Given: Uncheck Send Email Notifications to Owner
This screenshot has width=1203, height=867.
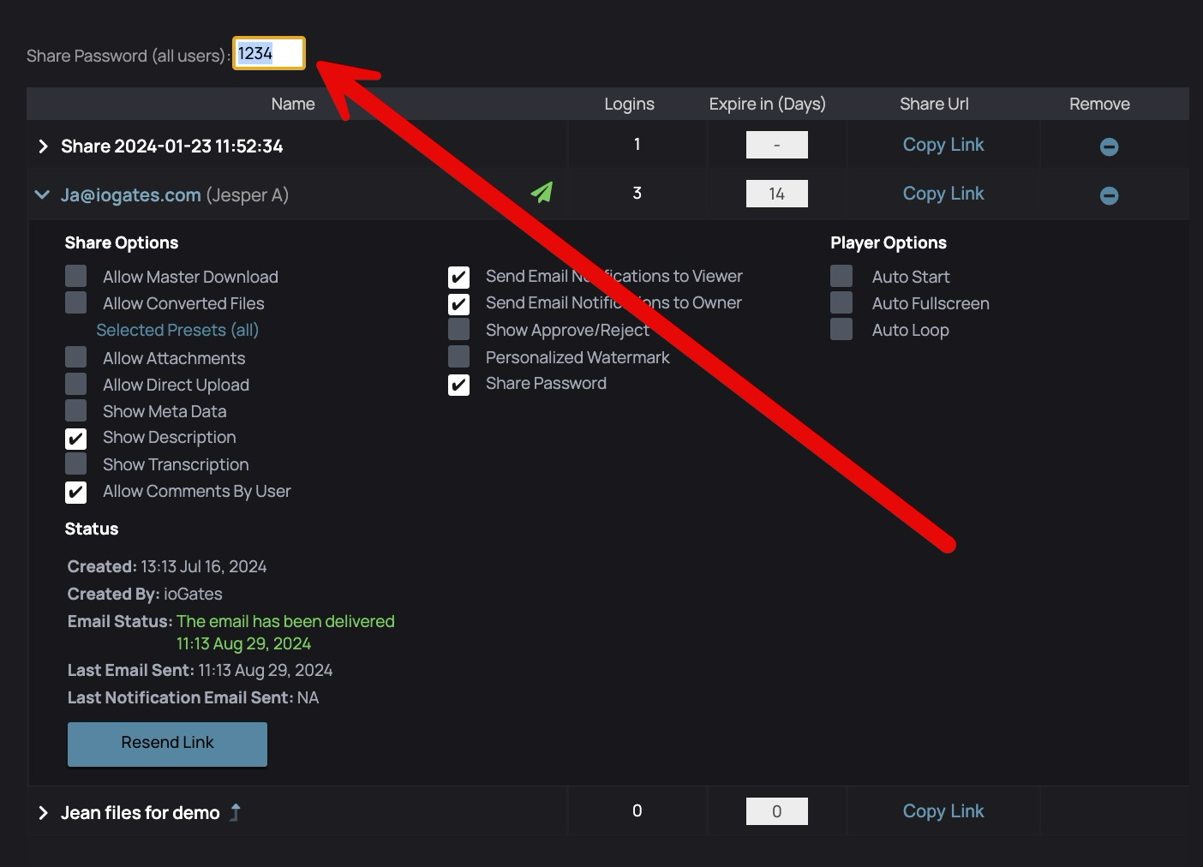Looking at the screenshot, I should pos(459,304).
